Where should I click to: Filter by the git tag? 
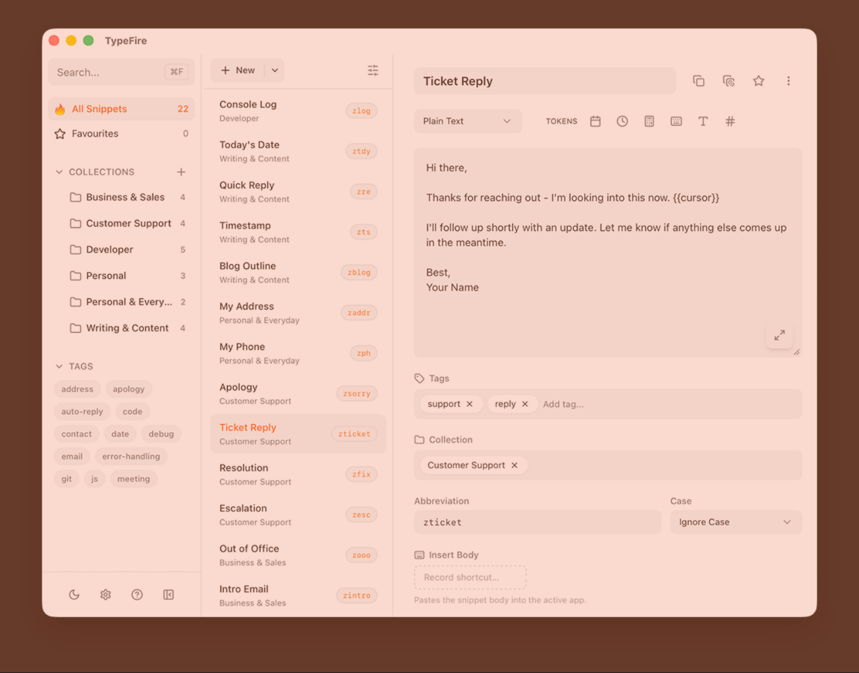coord(66,479)
